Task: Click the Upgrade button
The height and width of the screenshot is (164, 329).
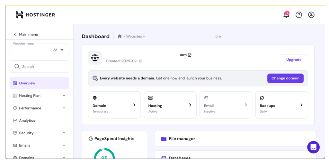Action: [x=294, y=60]
